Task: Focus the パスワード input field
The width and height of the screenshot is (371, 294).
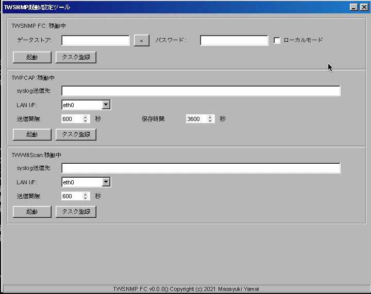Action: pos(234,40)
